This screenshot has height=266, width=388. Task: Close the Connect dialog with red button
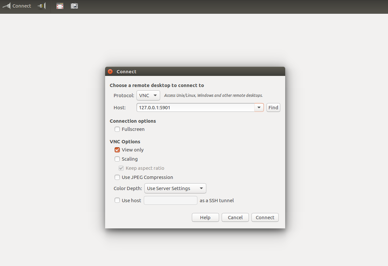pyautogui.click(x=110, y=72)
